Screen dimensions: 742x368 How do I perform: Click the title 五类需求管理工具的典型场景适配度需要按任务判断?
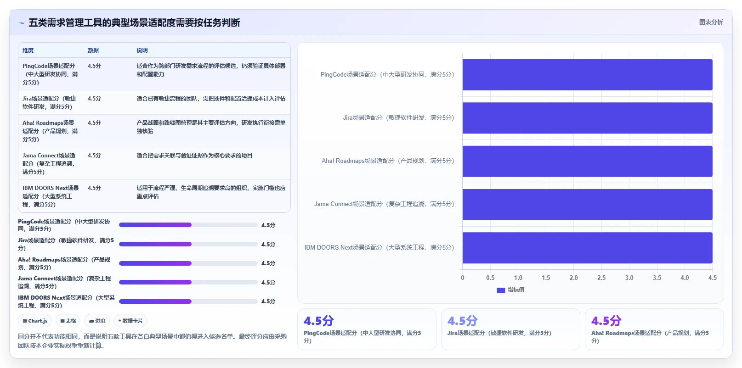pos(134,22)
